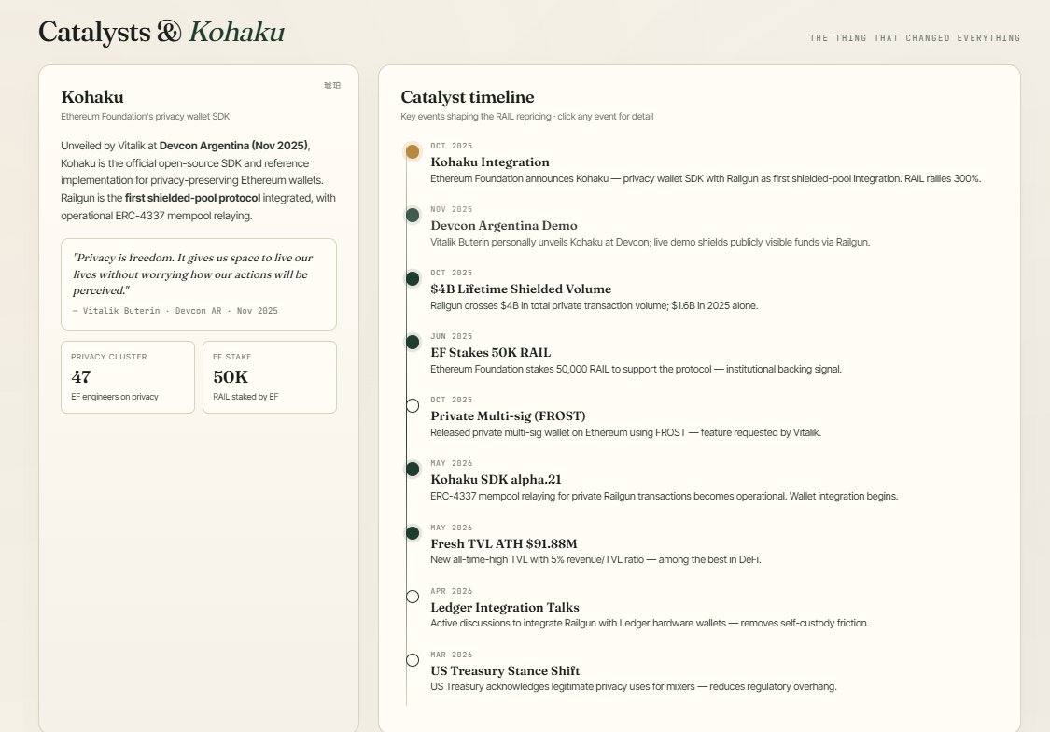Image resolution: width=1050 pixels, height=732 pixels.
Task: Click the description 'Active discussions to integrate Railgun'
Action: click(650, 624)
